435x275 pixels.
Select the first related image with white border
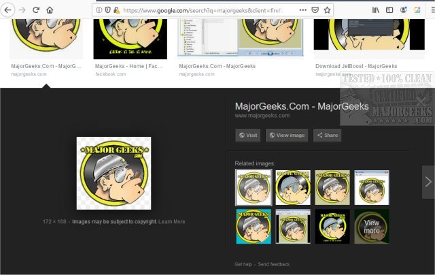point(254,187)
